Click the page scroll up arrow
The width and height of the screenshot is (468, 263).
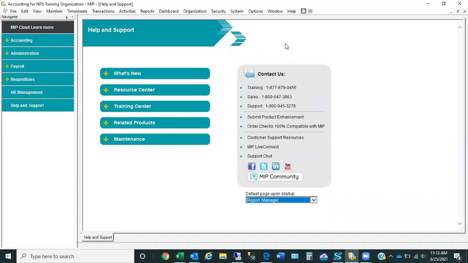point(460,27)
